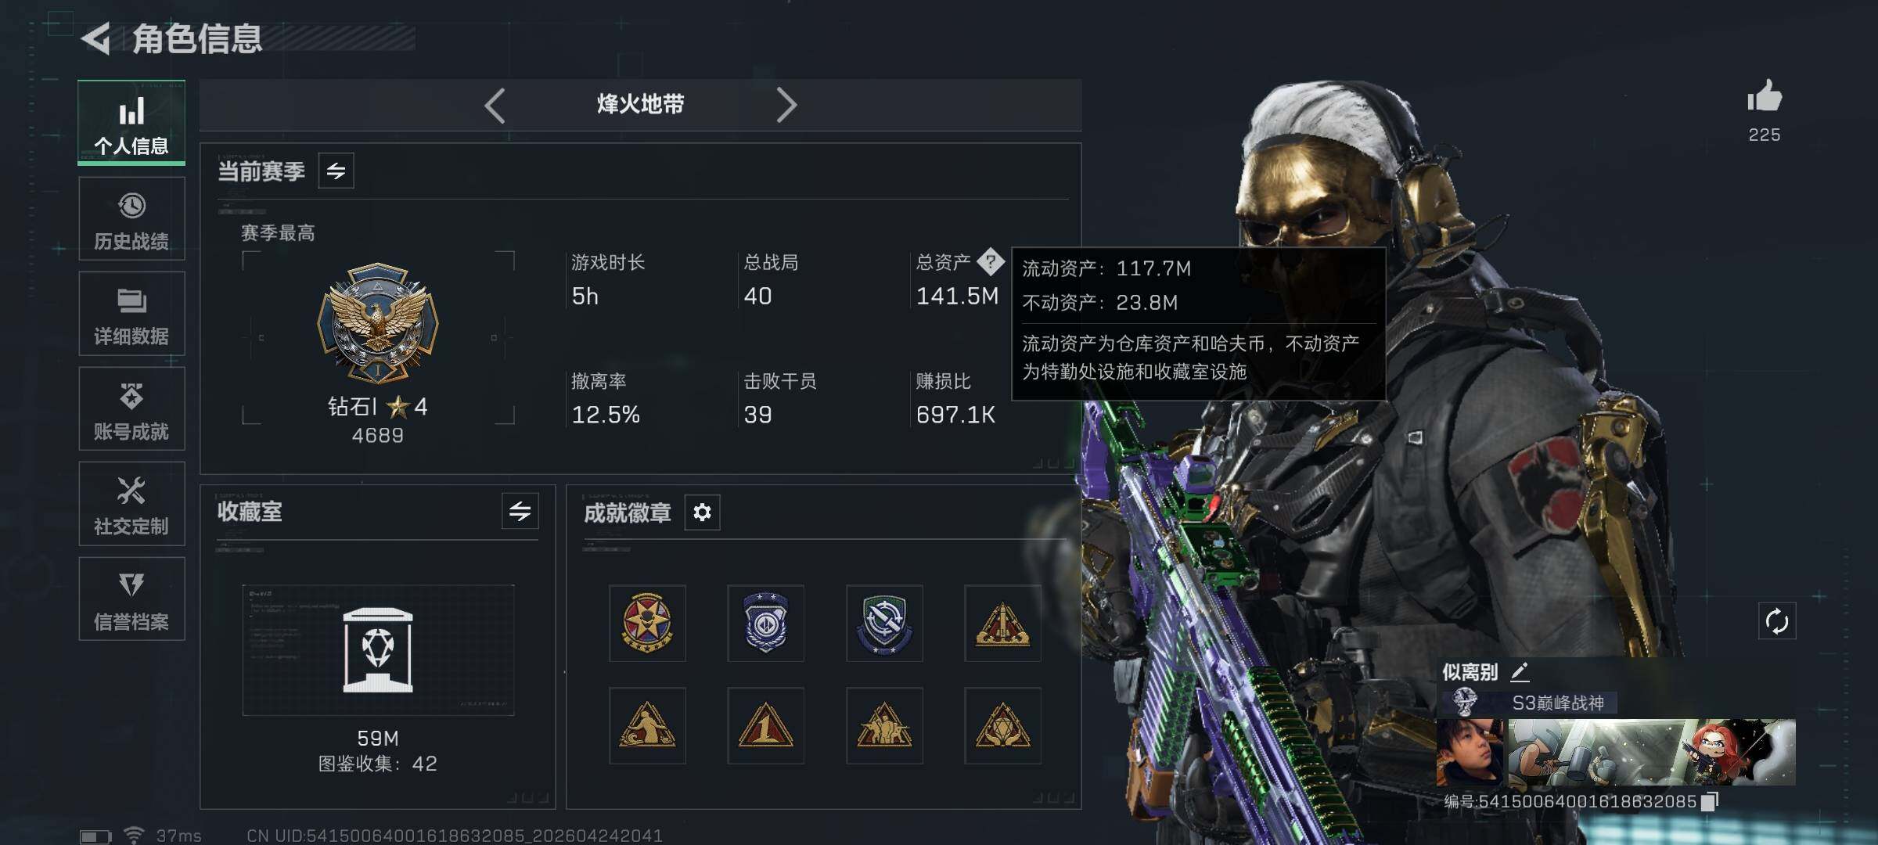This screenshot has height=845, width=1878.
Task: Select the star emblem achievement badge
Action: (x=647, y=623)
